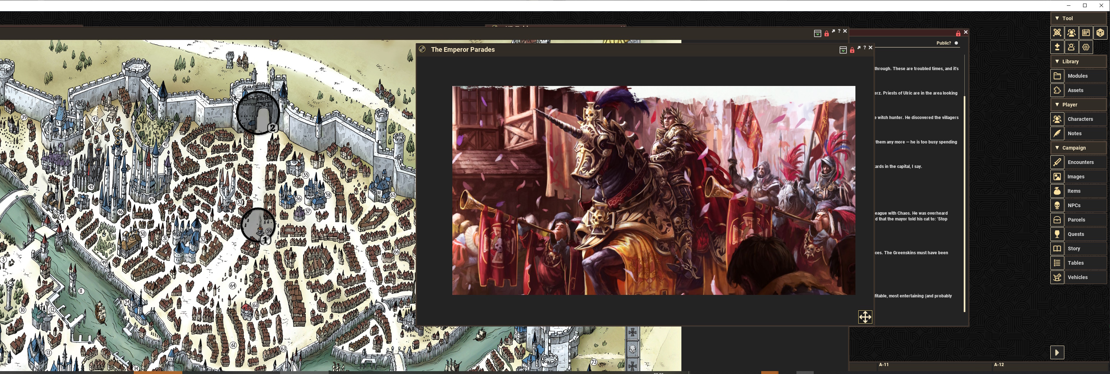Click map pin number 2 at city gate
Image resolution: width=1110 pixels, height=374 pixels.
(x=272, y=128)
